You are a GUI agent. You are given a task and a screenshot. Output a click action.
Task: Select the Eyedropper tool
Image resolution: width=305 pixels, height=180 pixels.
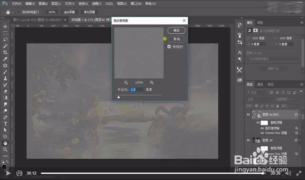[5, 59]
